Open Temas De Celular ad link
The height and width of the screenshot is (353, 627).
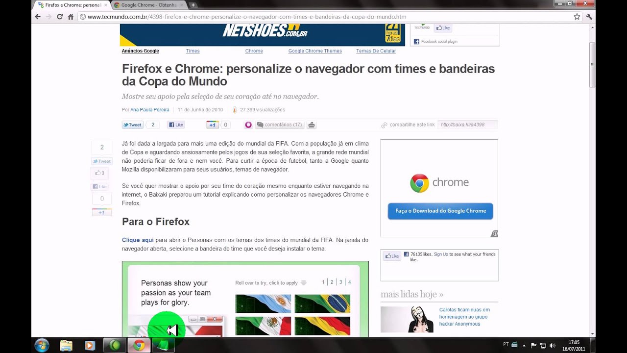[x=376, y=51]
